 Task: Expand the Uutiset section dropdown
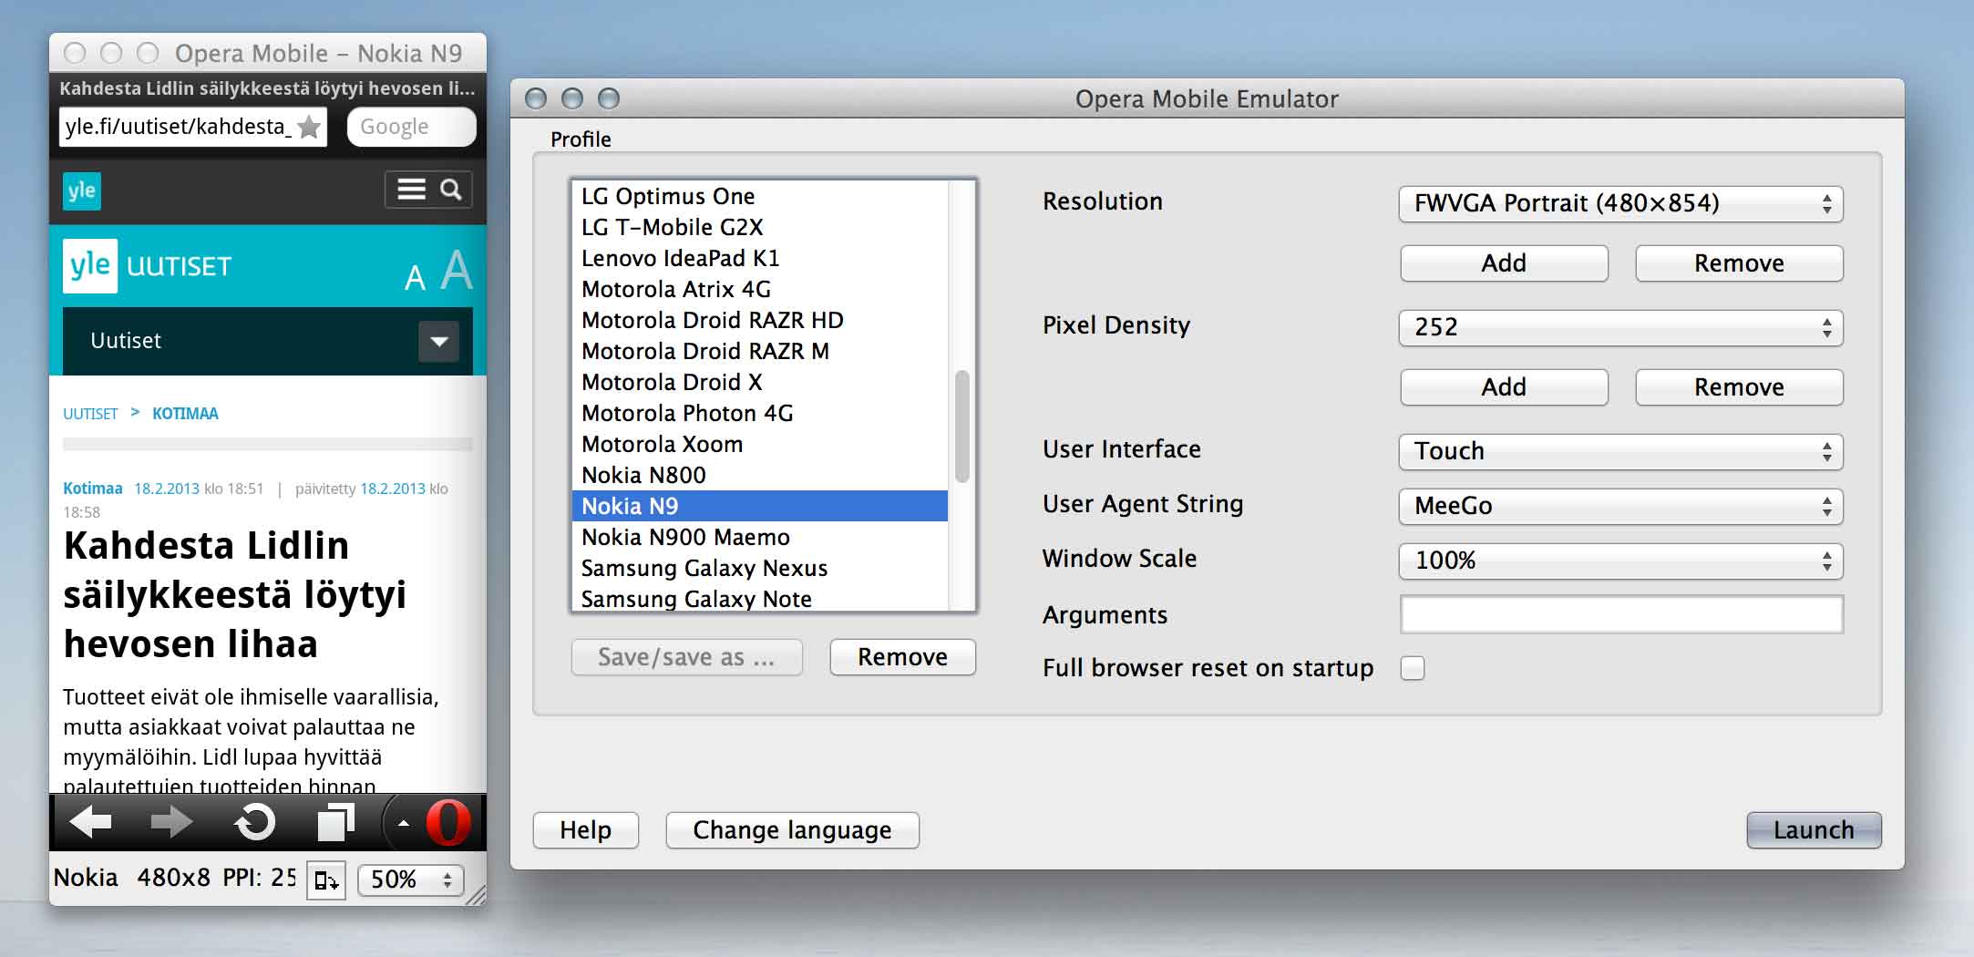(438, 342)
